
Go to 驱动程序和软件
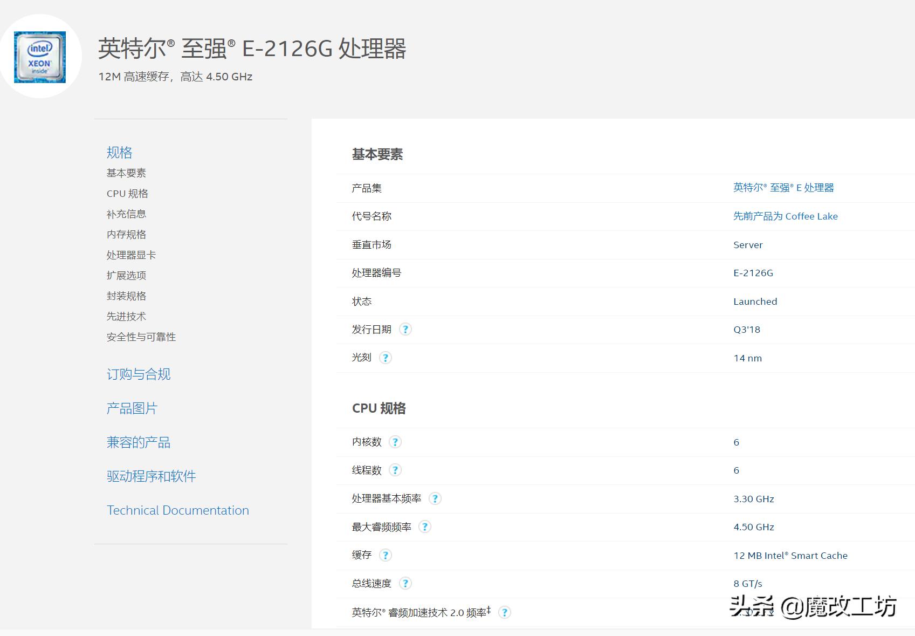click(152, 476)
